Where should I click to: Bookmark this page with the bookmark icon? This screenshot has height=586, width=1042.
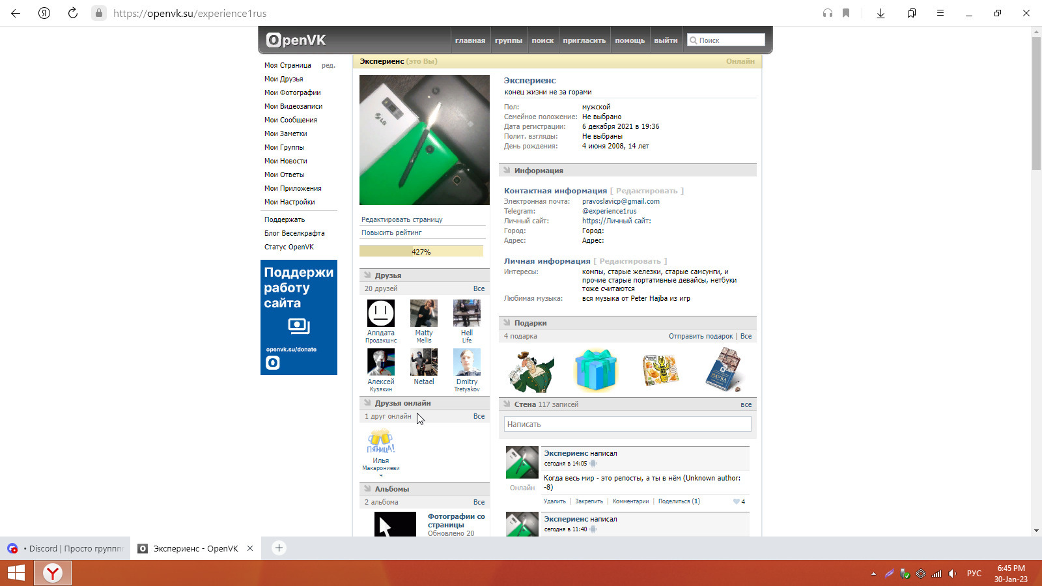point(846,13)
